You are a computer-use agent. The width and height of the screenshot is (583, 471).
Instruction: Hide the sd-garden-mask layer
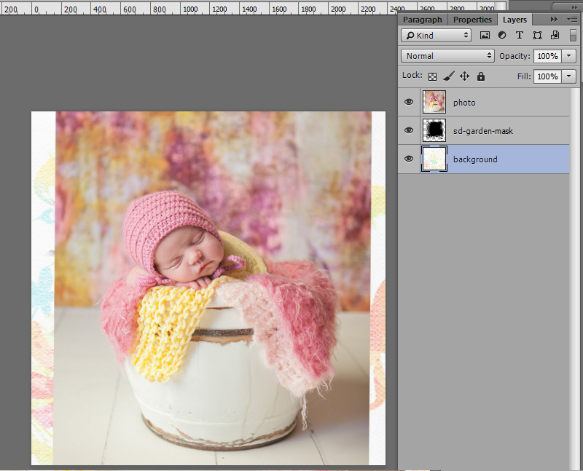pyautogui.click(x=409, y=130)
